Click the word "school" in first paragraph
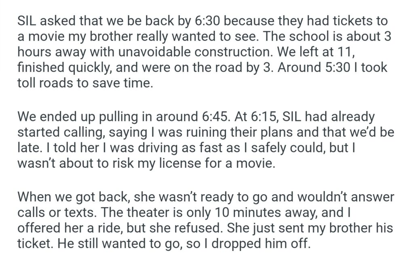414x265 pixels. (x=308, y=36)
